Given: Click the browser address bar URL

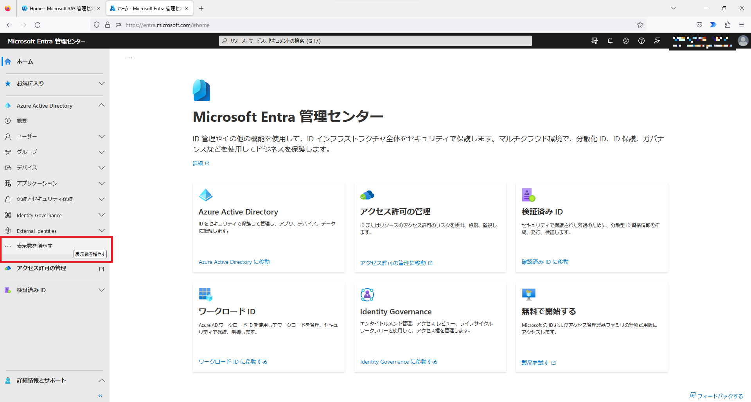Looking at the screenshot, I should pos(167,25).
